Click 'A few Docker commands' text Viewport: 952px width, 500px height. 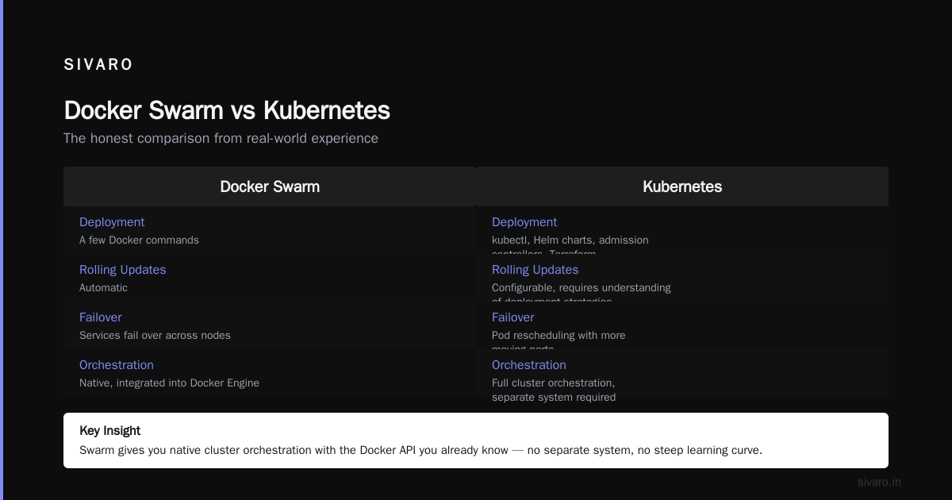click(139, 240)
